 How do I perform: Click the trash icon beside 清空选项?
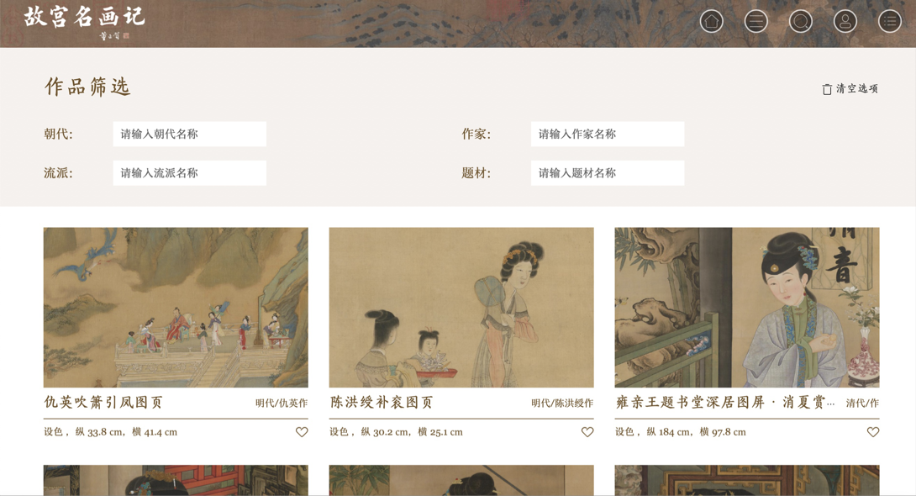pyautogui.click(x=827, y=89)
